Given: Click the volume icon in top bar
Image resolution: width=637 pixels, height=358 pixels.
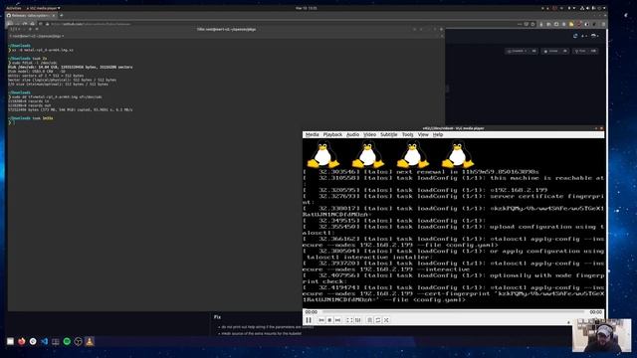Looking at the screenshot, I should click(588, 8).
